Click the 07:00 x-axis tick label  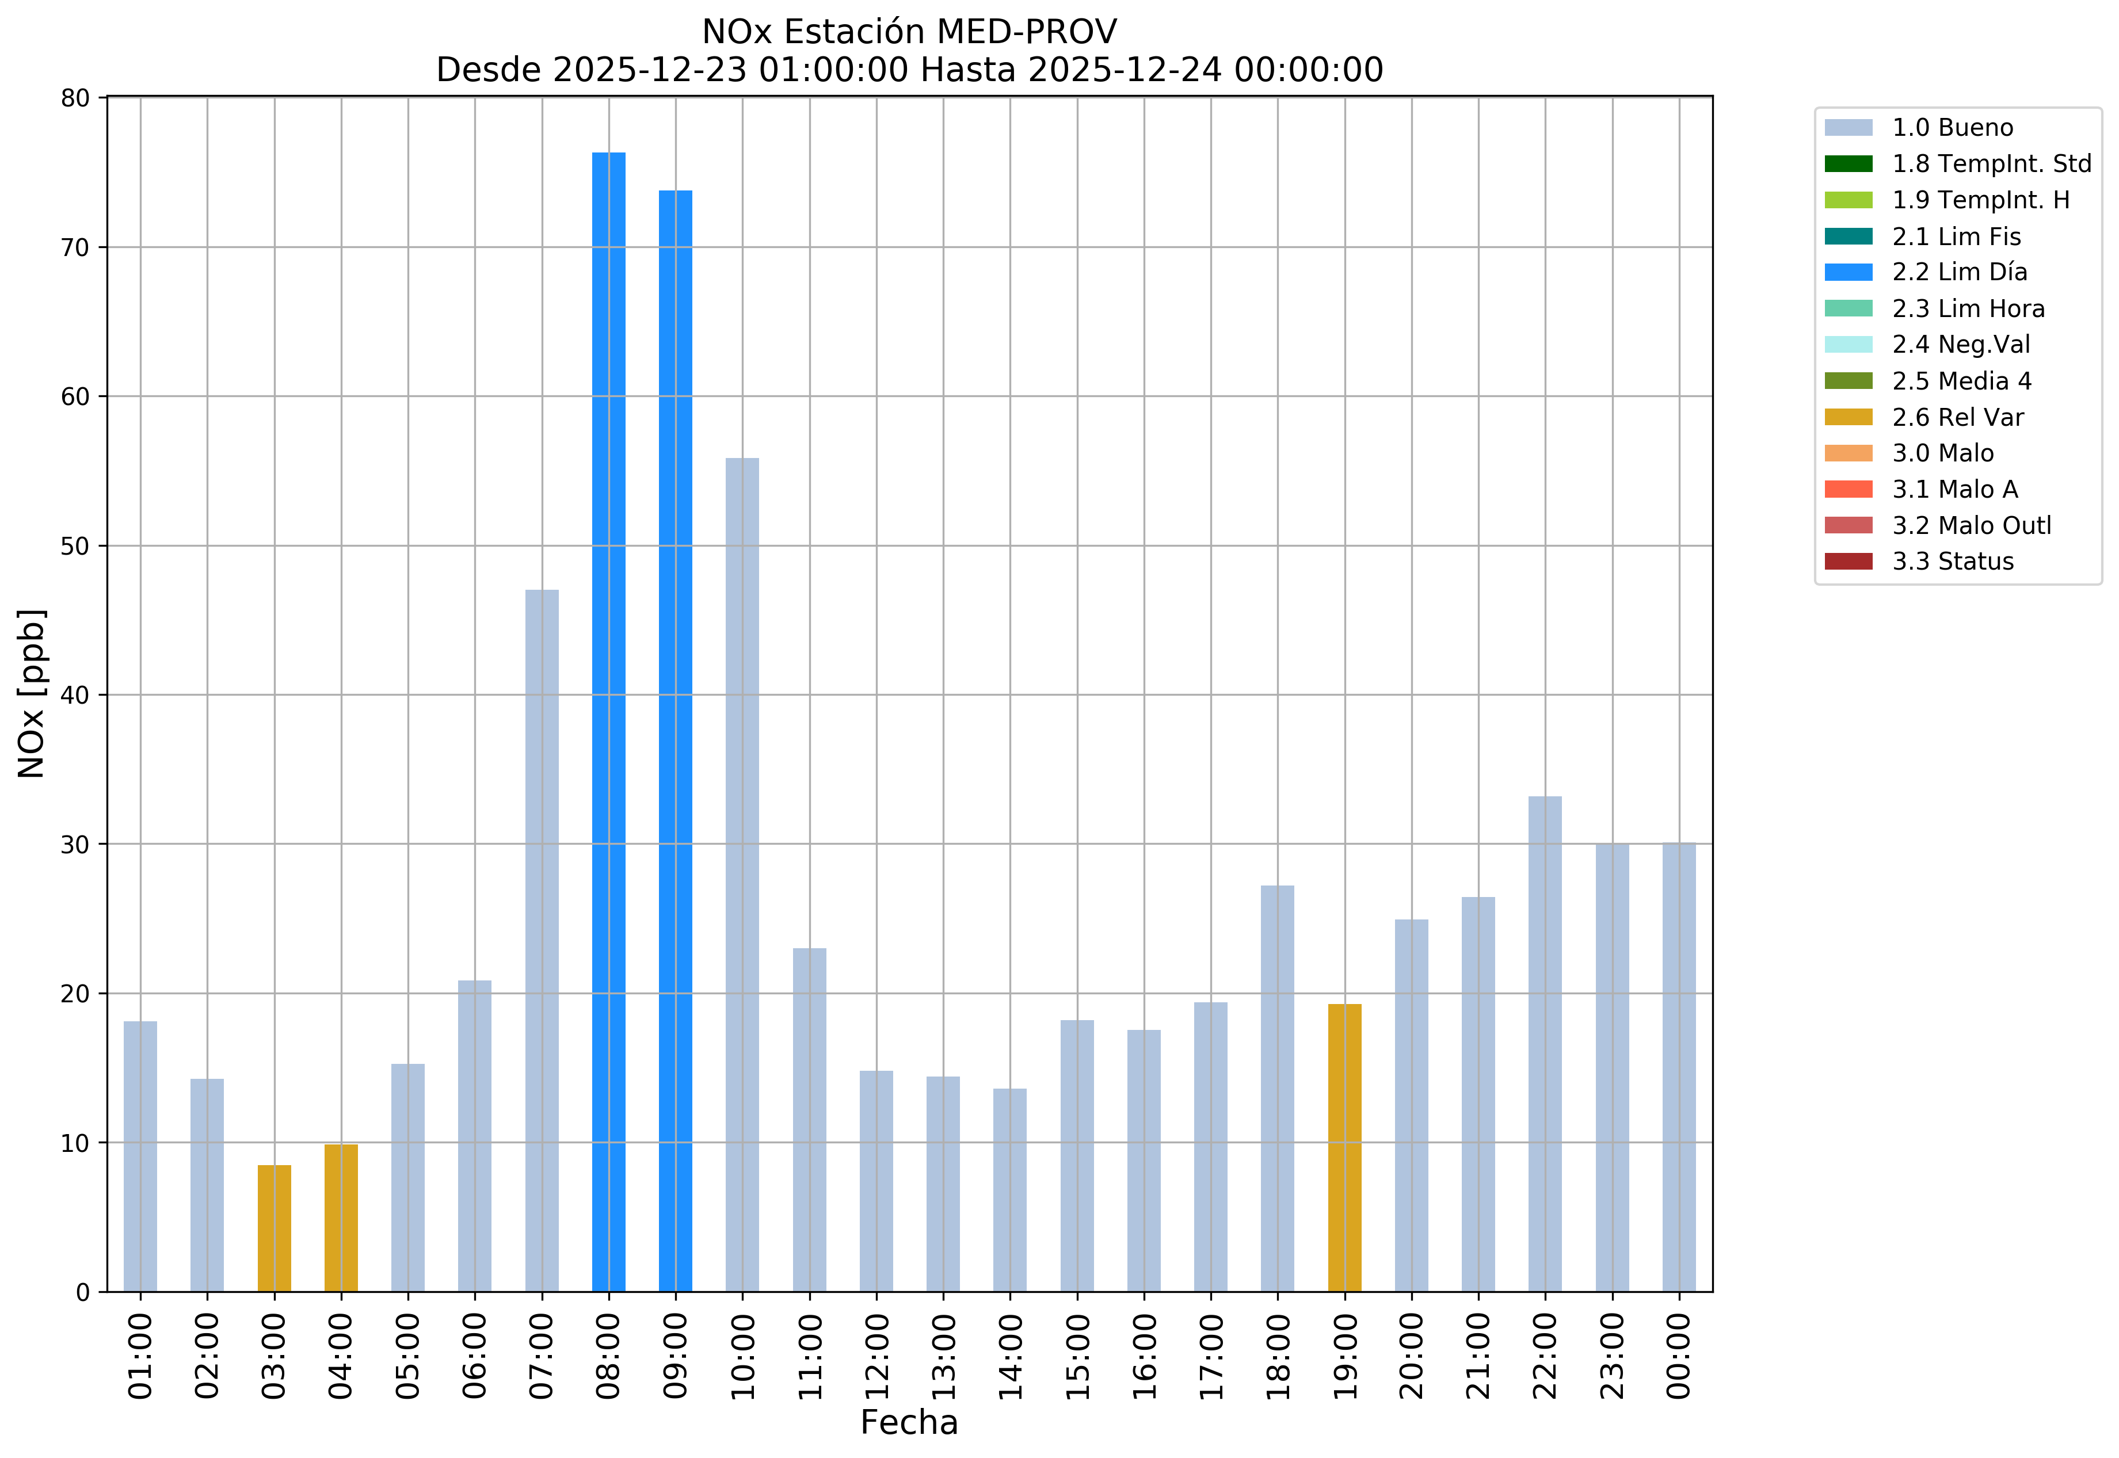pyautogui.click(x=542, y=1356)
